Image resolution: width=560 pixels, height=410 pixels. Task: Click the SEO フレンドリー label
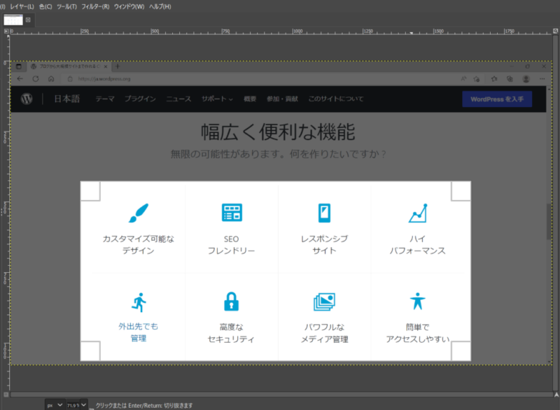(x=232, y=245)
